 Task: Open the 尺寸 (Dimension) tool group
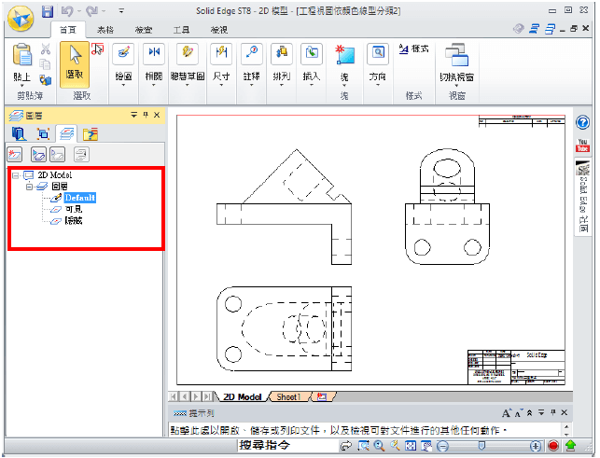tap(221, 61)
